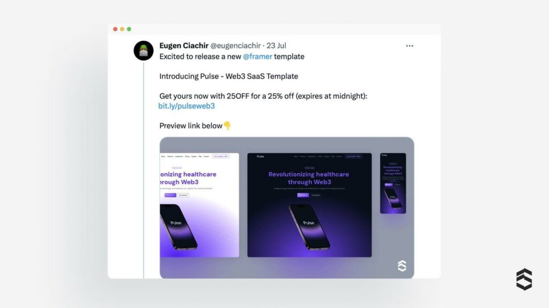Click Eugen Ciachir's profile avatar
The image size is (549, 308).
[144, 51]
